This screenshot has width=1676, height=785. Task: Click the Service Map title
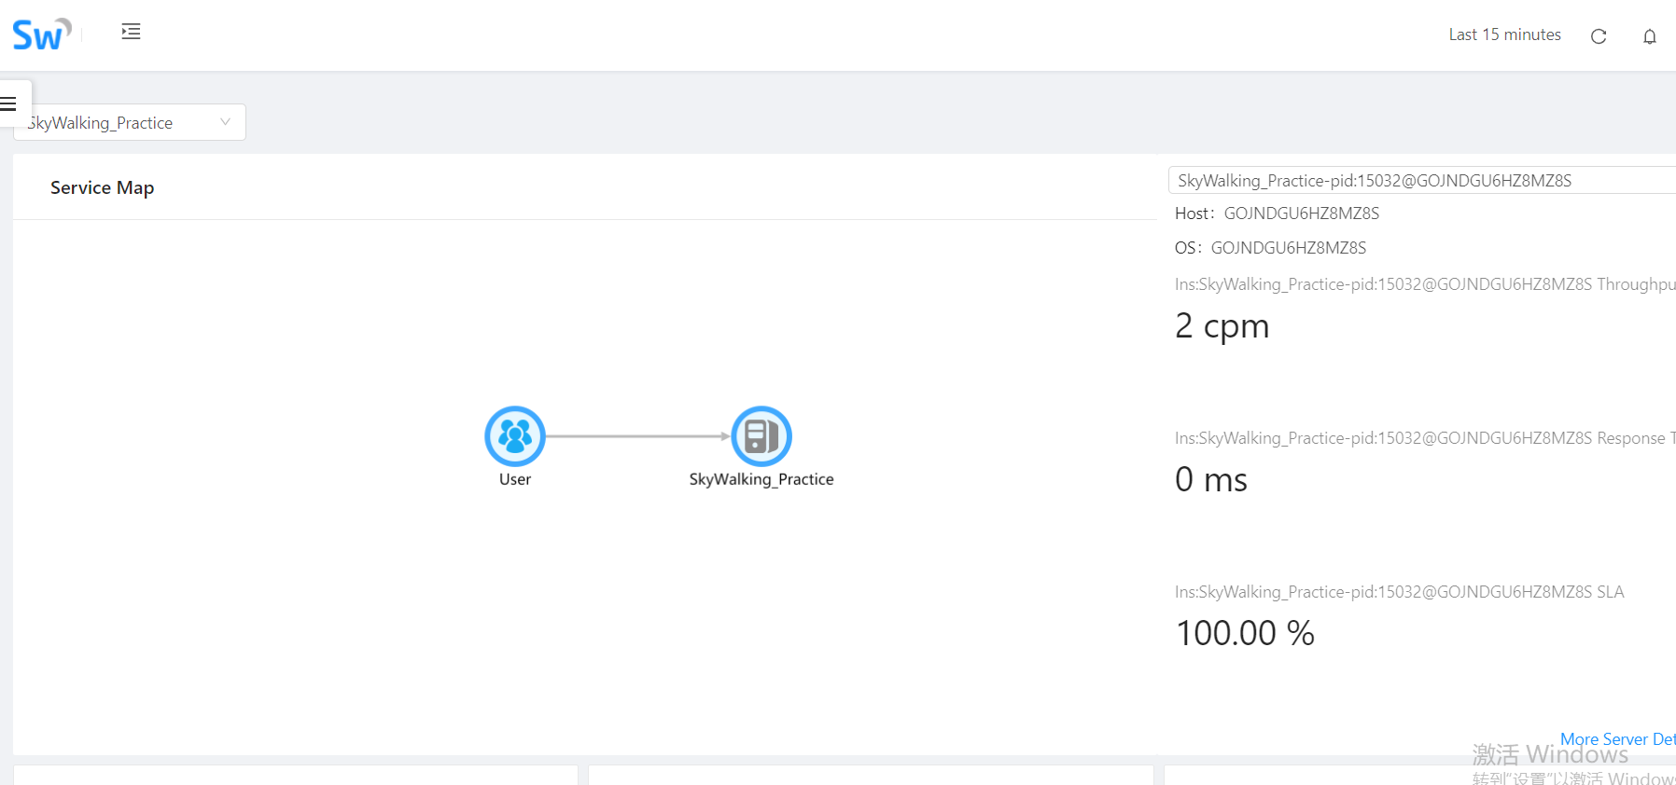(x=102, y=187)
